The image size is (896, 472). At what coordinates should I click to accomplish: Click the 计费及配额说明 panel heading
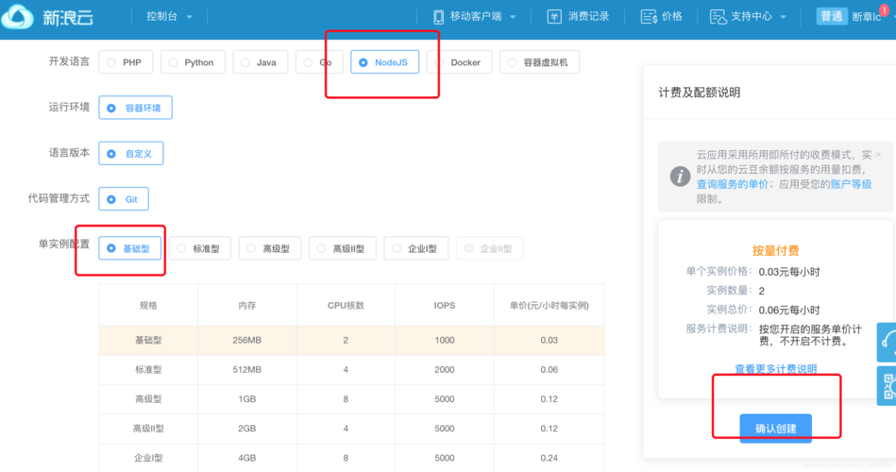(x=700, y=93)
